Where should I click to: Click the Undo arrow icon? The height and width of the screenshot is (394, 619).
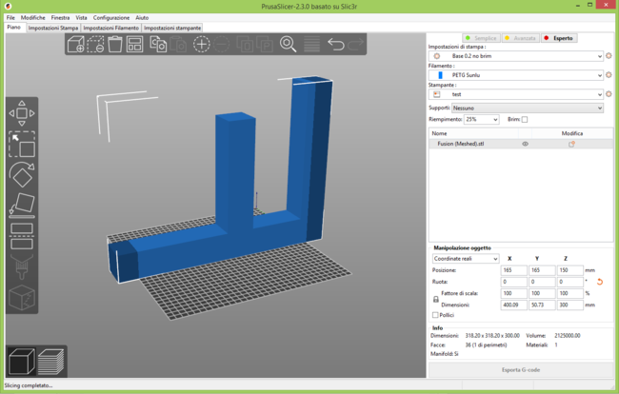pyautogui.click(x=335, y=45)
